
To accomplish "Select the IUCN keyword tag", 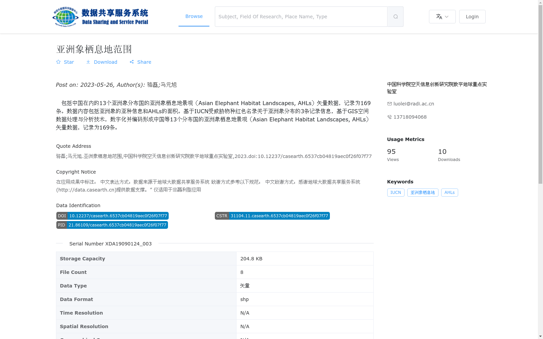I will 396,193.
